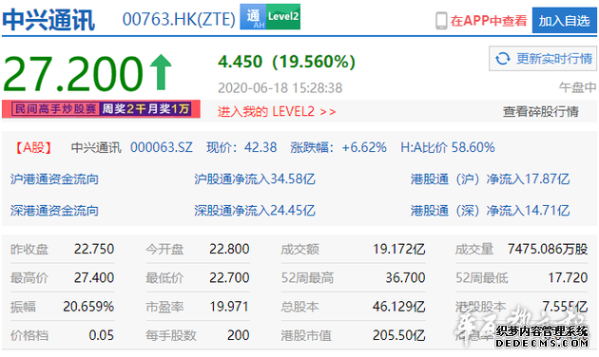Click 市盈率 value 19.971

(229, 307)
